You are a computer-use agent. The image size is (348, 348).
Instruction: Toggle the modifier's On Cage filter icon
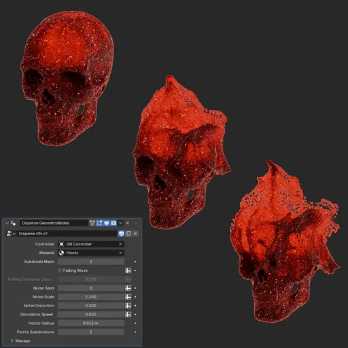[92, 223]
